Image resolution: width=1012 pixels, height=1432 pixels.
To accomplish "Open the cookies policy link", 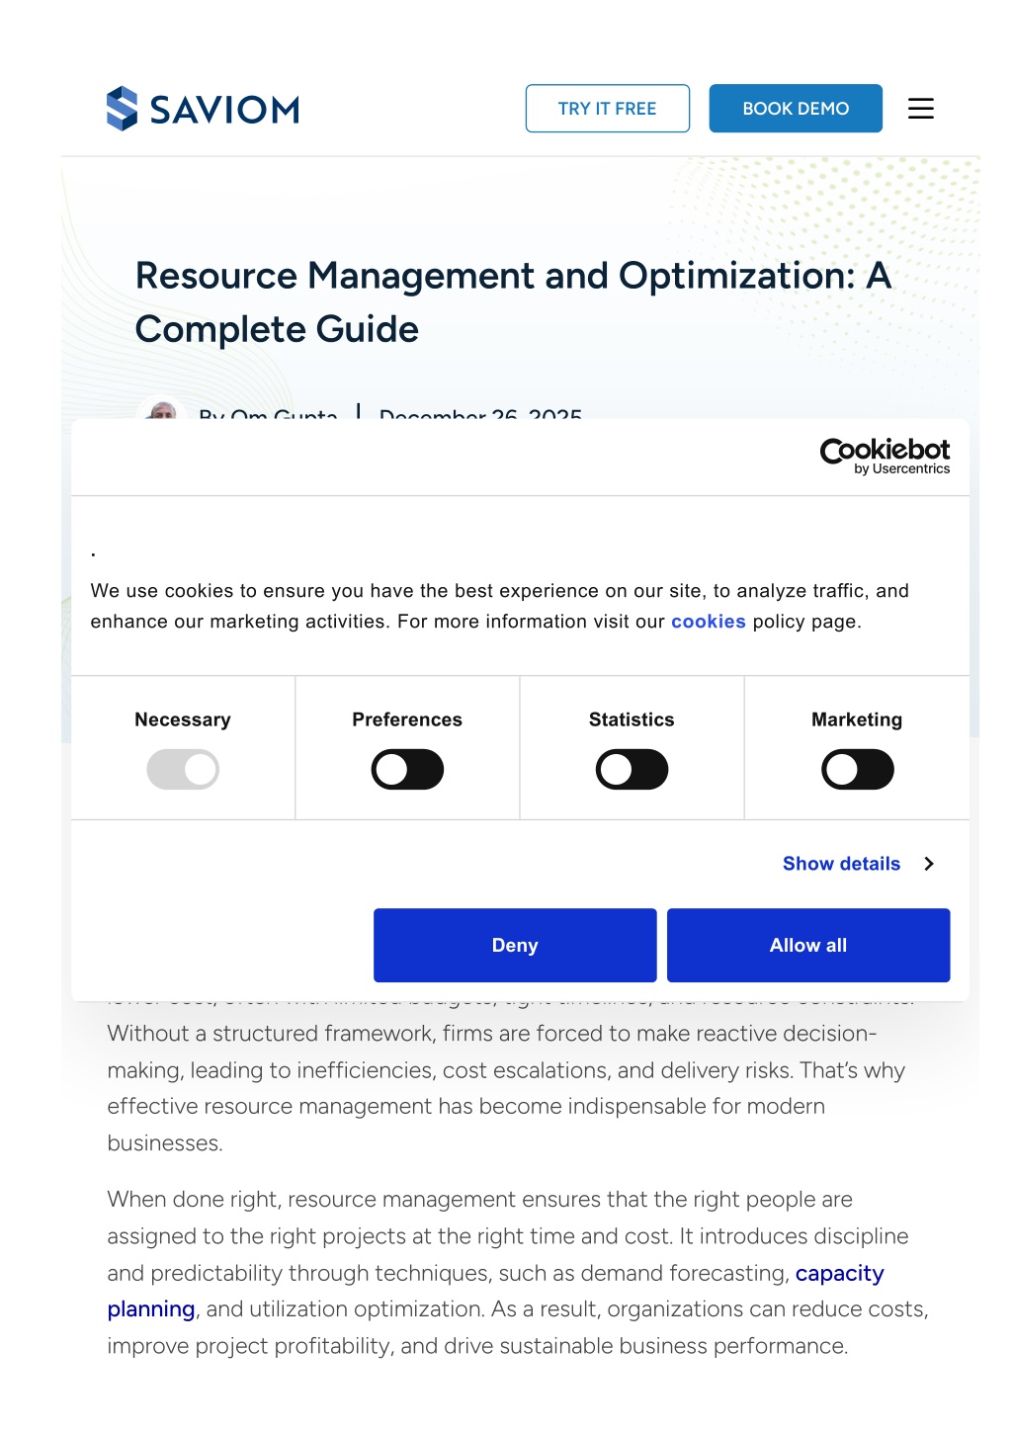I will (708, 622).
